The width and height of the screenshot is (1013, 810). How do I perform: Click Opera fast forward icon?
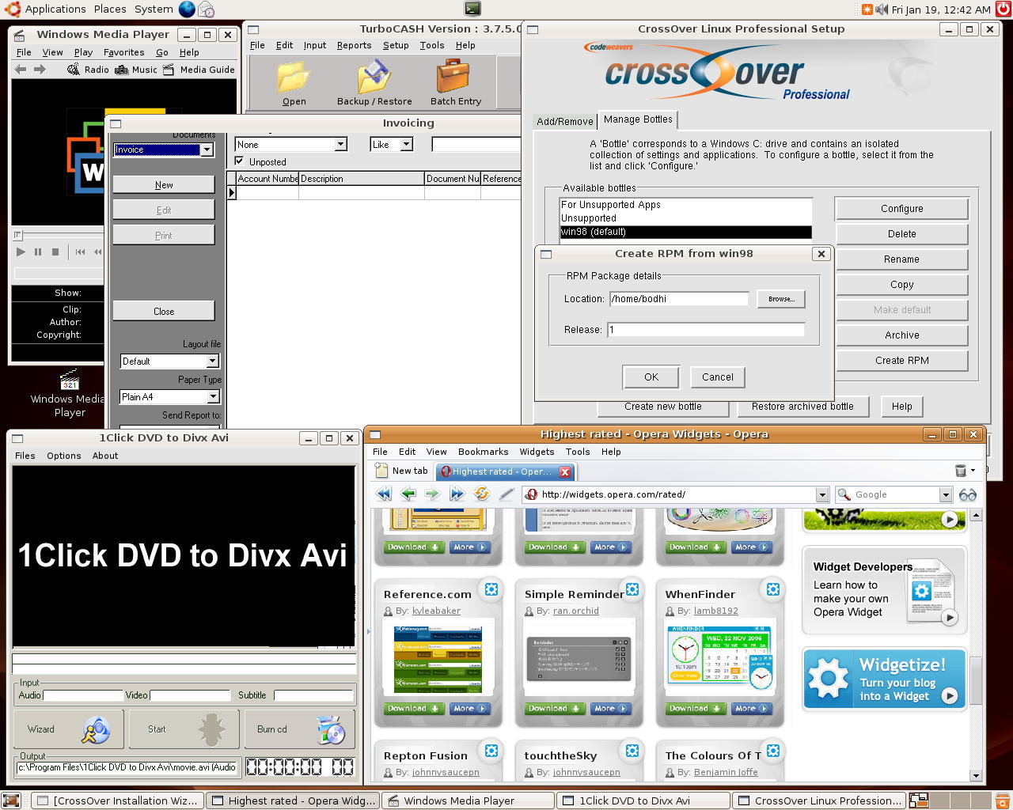[x=457, y=494]
